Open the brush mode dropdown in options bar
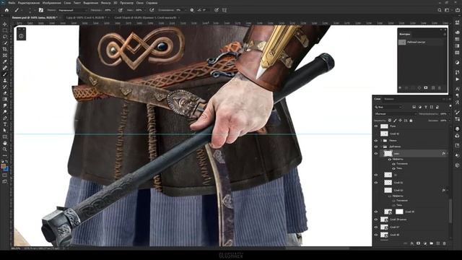The image size is (462, 260). tap(72, 10)
